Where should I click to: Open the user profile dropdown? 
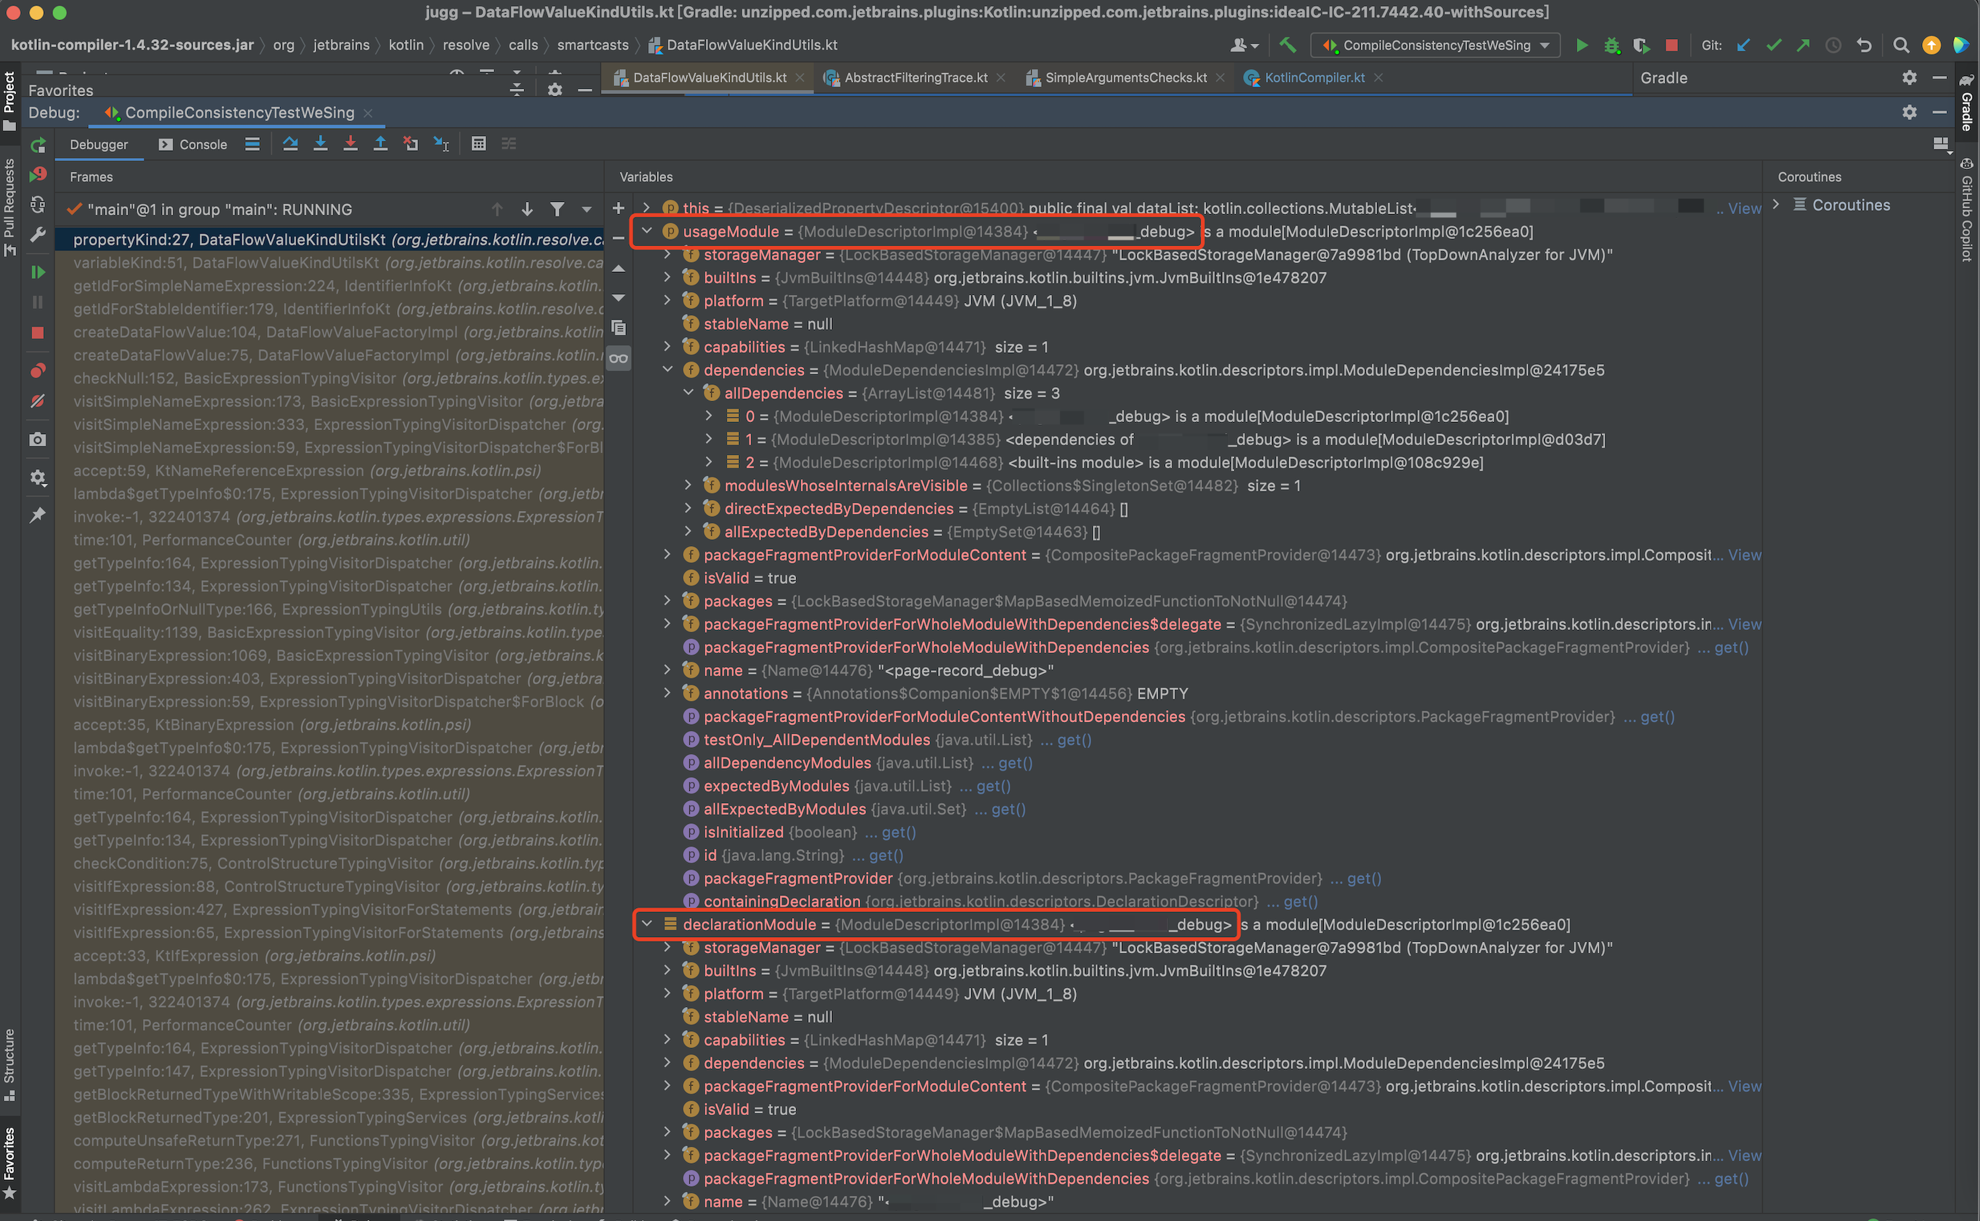[x=1244, y=45]
